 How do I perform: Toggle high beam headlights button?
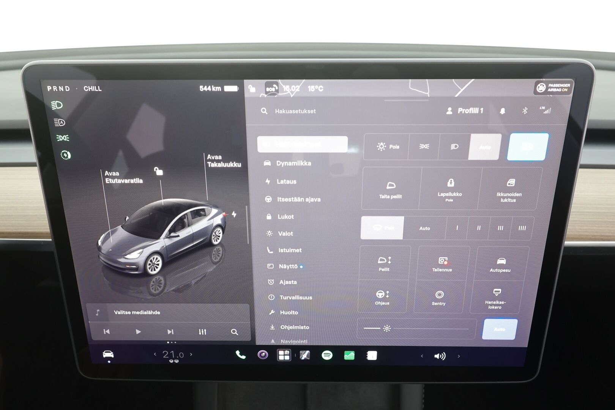tap(528, 147)
